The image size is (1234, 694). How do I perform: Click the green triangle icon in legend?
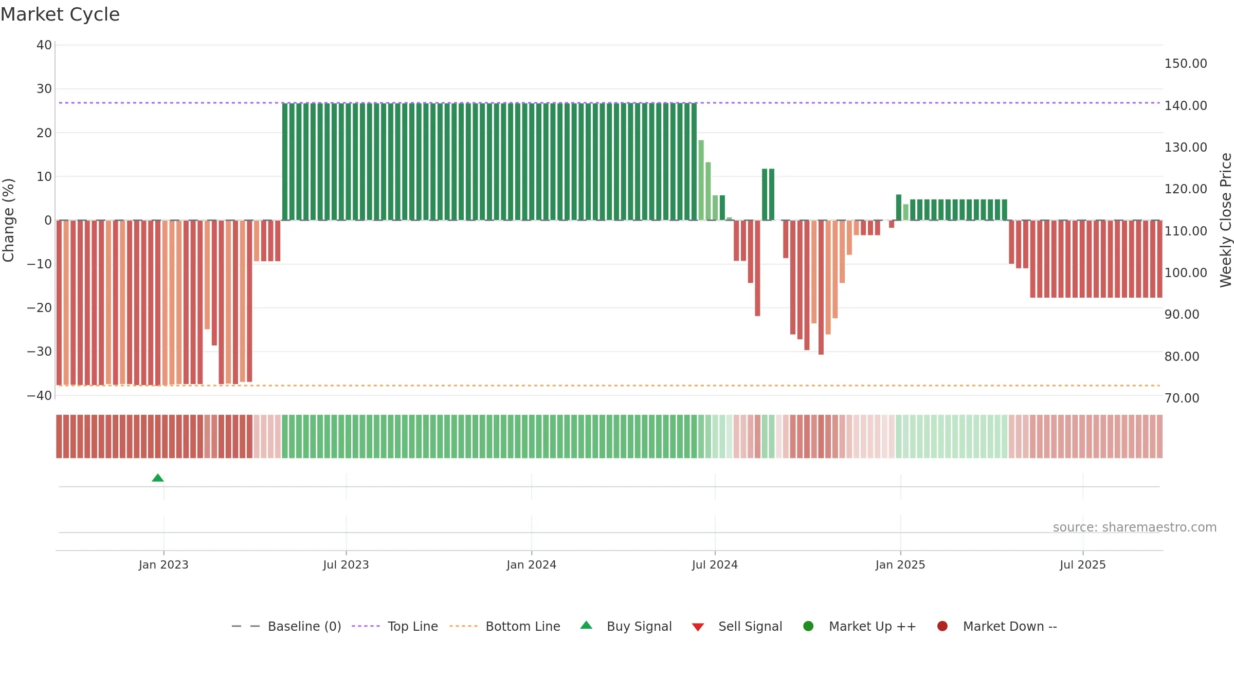tap(586, 626)
